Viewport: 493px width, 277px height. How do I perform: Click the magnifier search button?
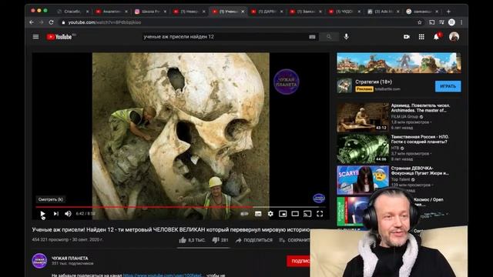(329, 37)
